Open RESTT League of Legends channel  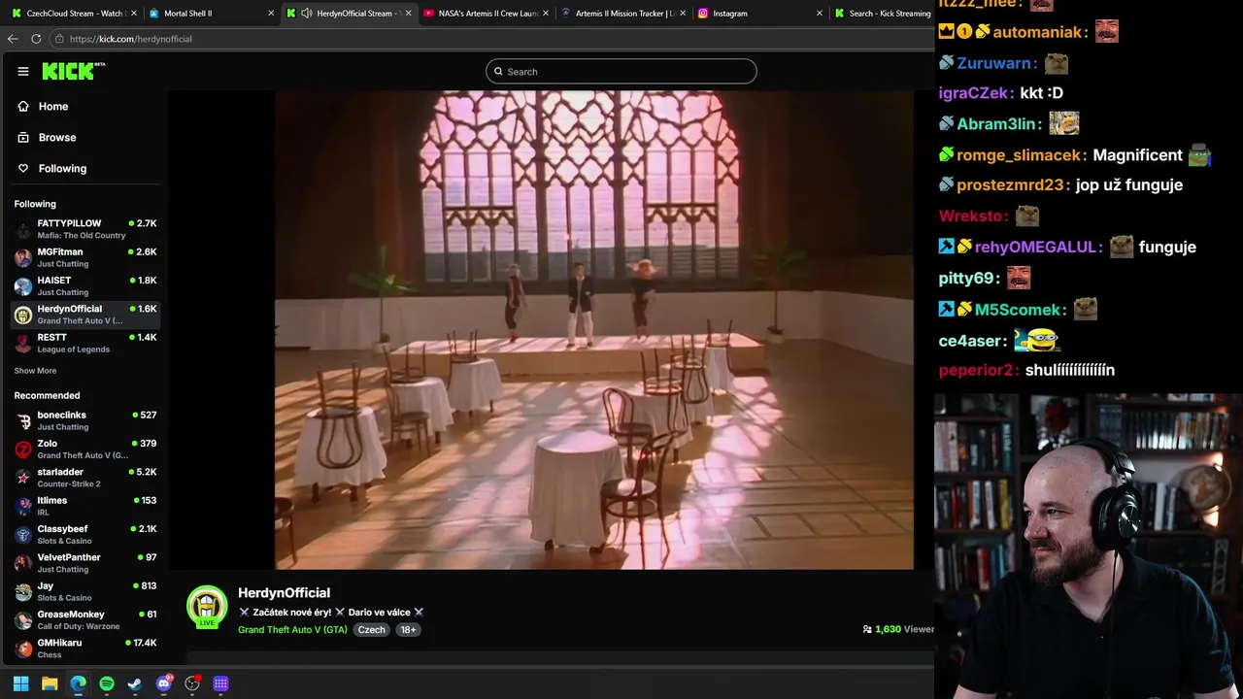(x=85, y=343)
